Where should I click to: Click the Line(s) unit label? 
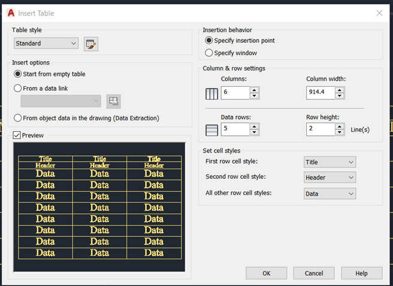tap(360, 130)
